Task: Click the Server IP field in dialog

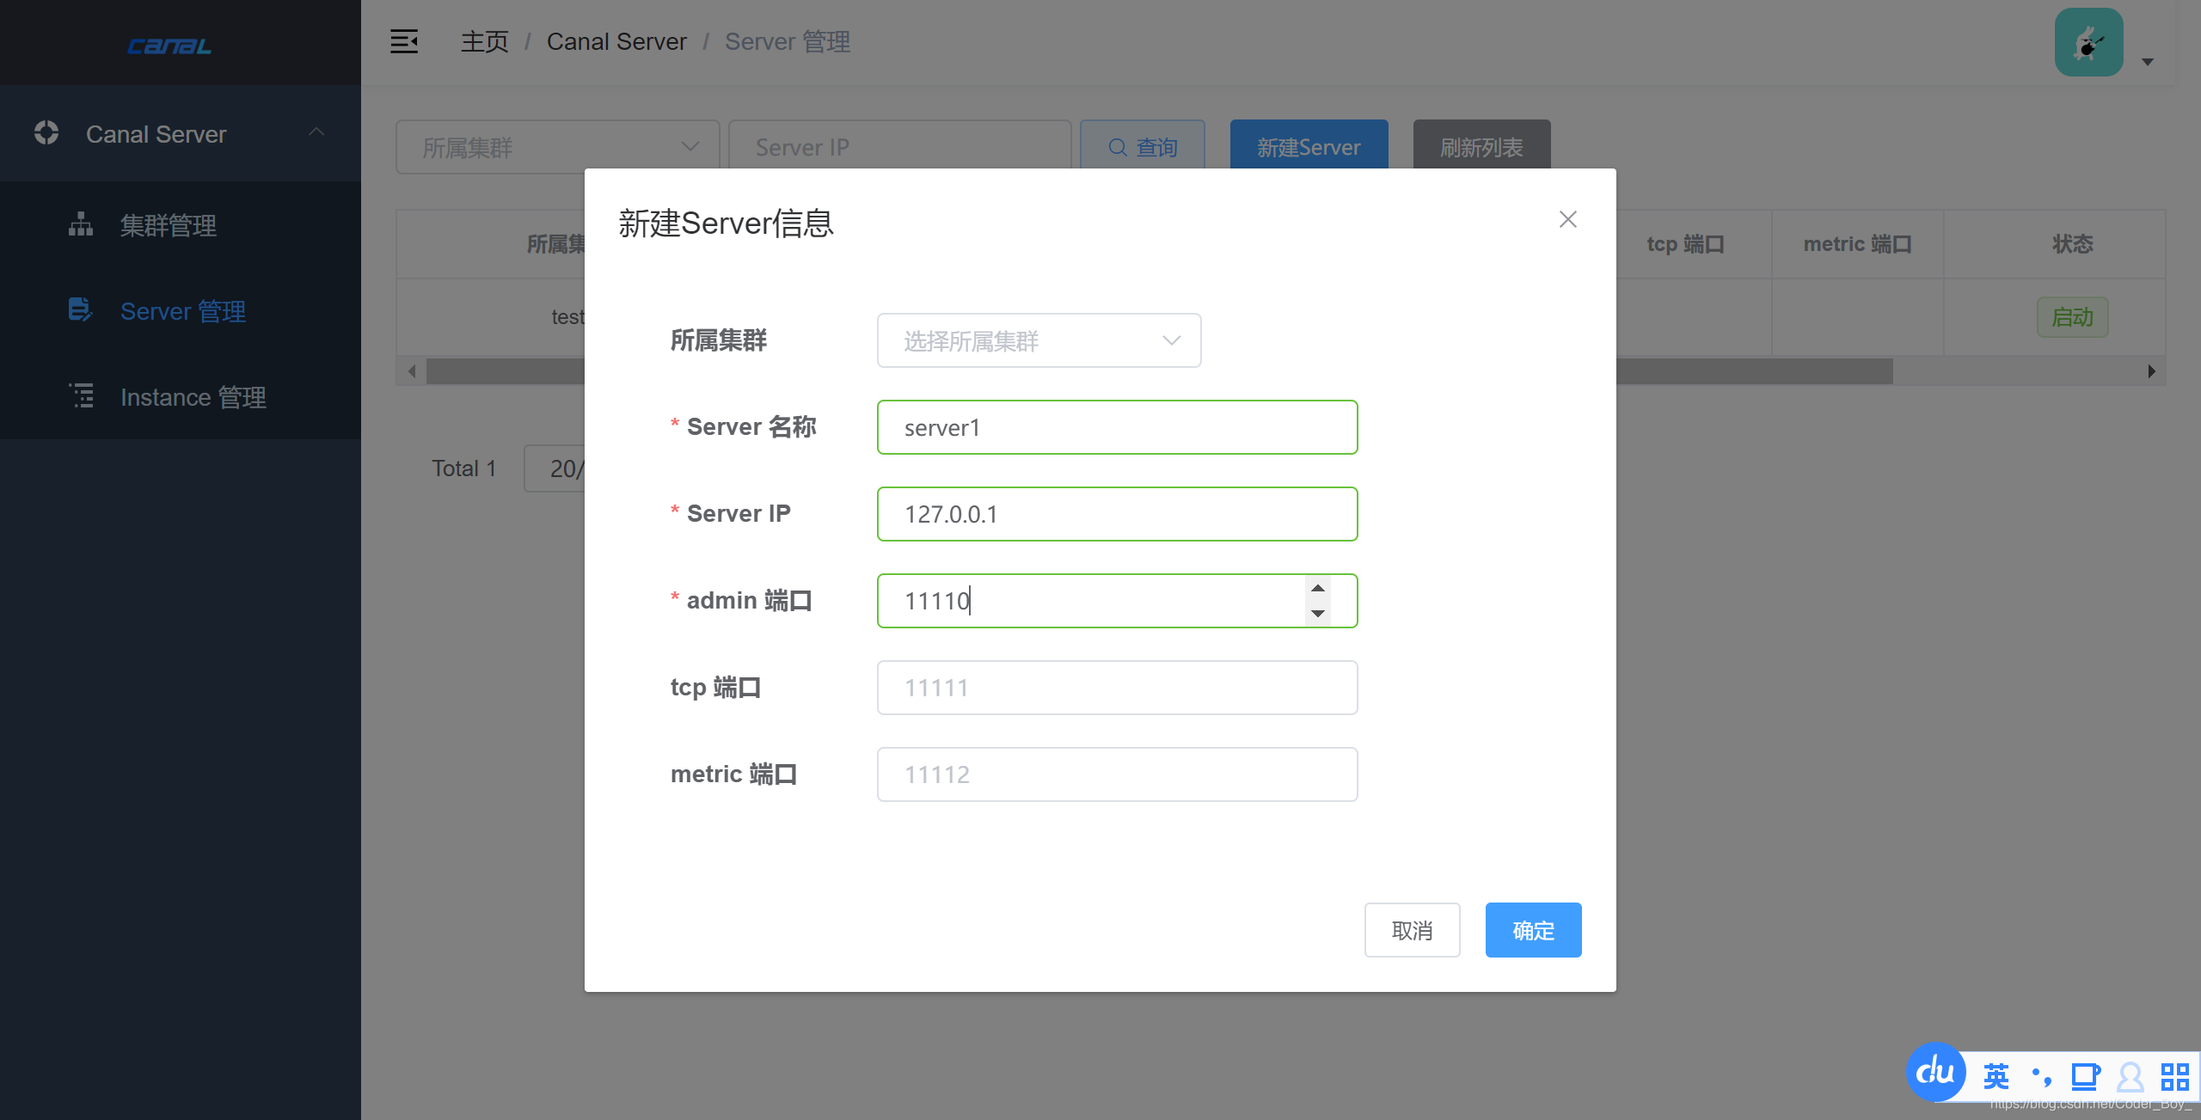Action: (x=1117, y=514)
